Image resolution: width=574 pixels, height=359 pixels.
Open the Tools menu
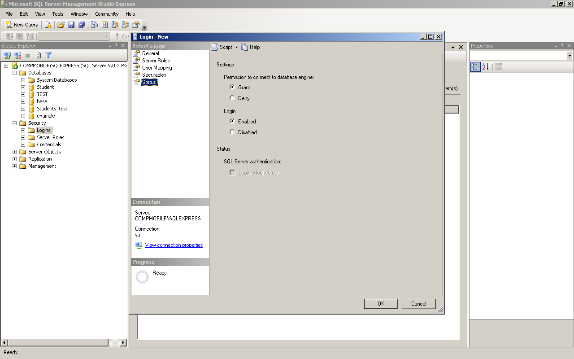tap(58, 14)
